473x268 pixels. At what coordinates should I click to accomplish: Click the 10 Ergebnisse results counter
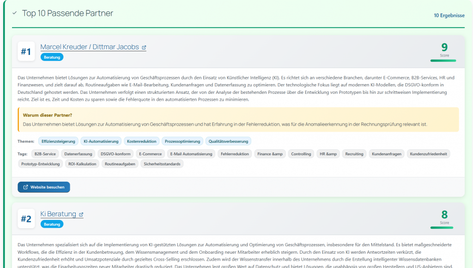point(449,15)
